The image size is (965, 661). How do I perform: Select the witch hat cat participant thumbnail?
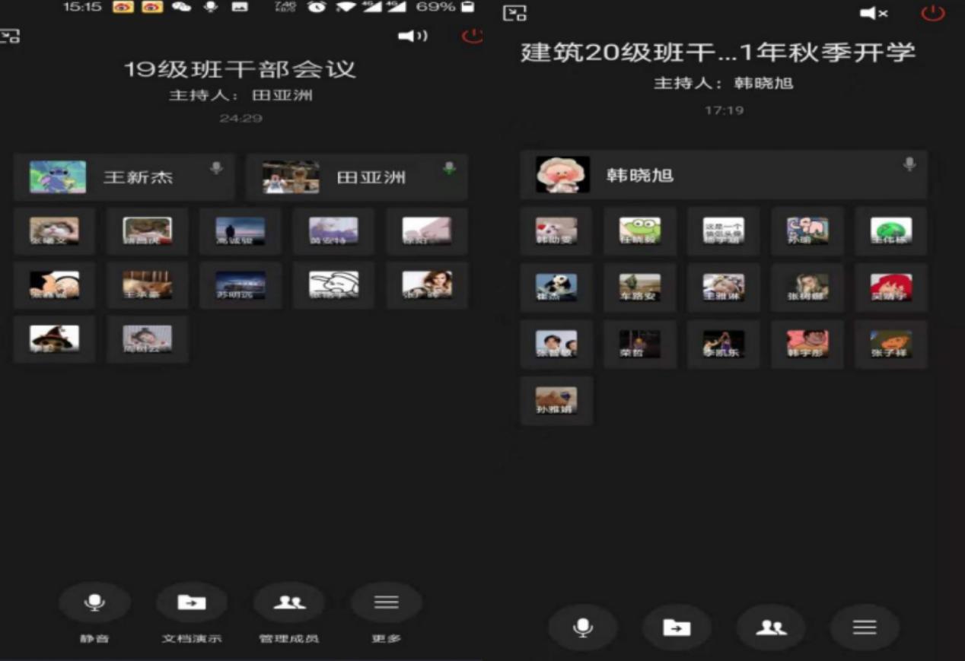click(x=54, y=338)
